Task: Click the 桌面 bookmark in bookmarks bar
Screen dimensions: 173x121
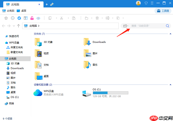Action: coord(21,11)
